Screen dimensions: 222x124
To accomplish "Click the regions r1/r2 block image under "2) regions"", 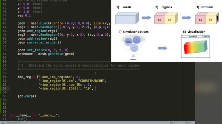I will [x=166, y=18].
